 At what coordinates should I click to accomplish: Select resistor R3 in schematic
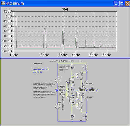click(86, 67)
